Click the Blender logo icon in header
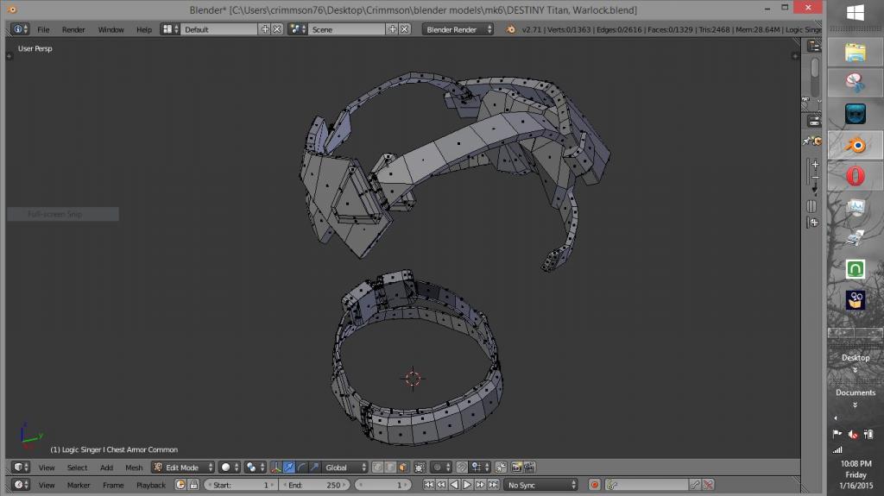This screenshot has height=496, width=884. tap(510, 29)
